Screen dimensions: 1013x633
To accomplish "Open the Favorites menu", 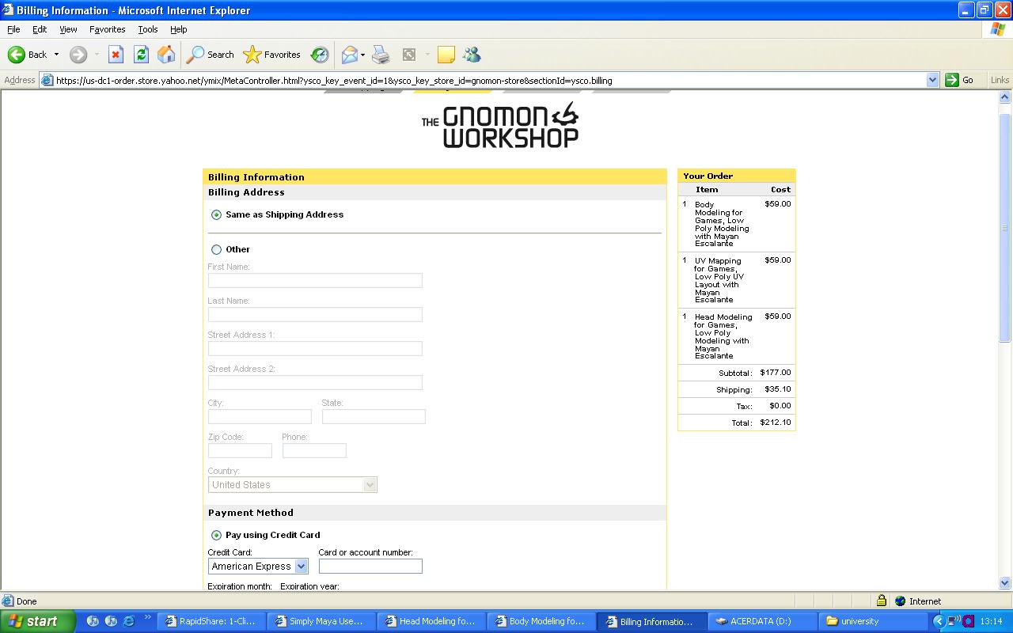I will click(x=107, y=29).
